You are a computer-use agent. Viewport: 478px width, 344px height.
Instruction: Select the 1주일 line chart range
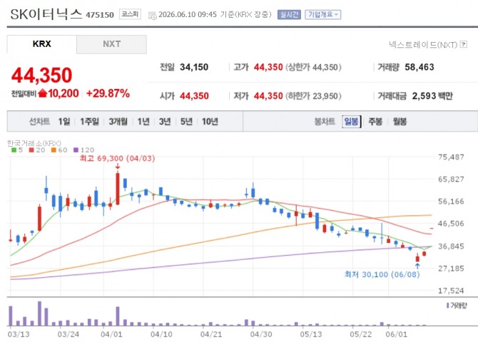coord(89,122)
